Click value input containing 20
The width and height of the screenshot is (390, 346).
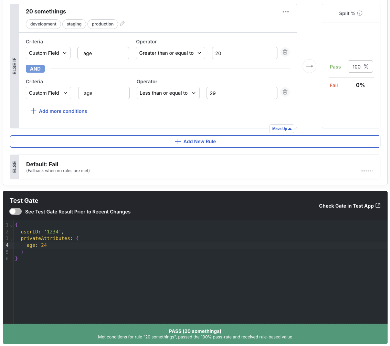pyautogui.click(x=244, y=53)
